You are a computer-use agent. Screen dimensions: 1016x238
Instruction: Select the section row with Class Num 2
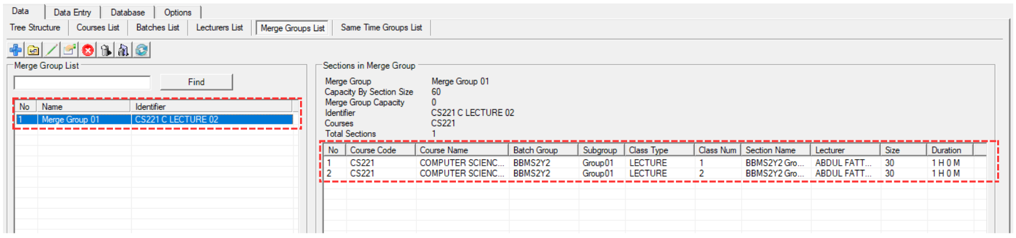tap(529, 173)
